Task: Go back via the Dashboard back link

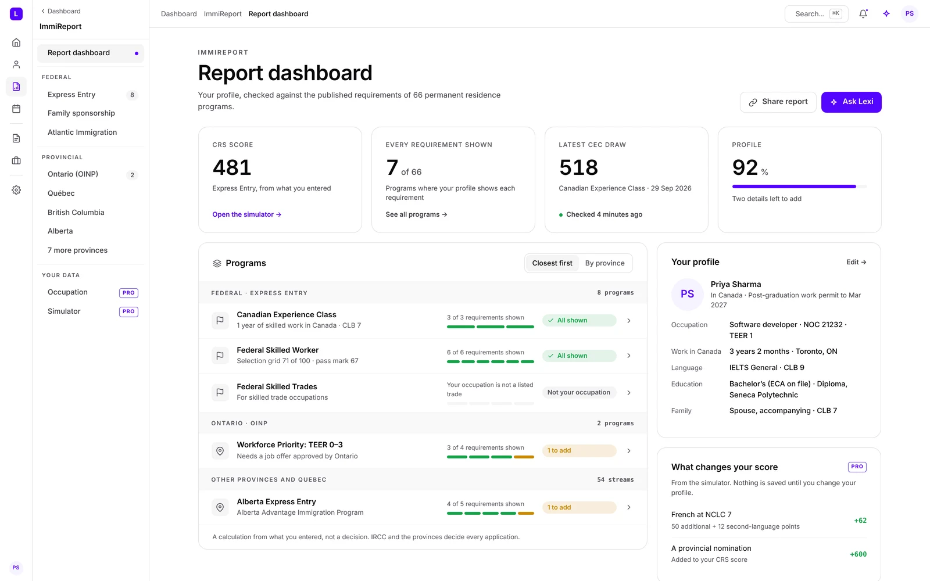Action: pyautogui.click(x=60, y=11)
